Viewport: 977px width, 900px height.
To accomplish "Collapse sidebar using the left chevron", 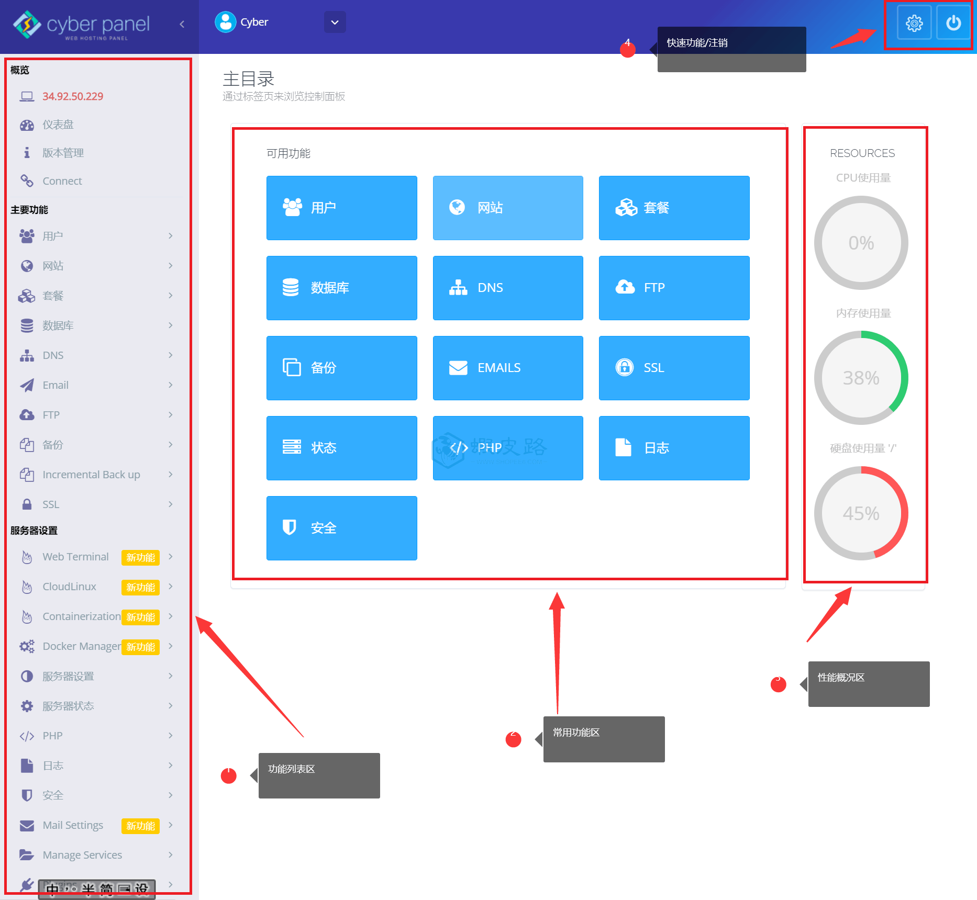I will click(x=182, y=24).
